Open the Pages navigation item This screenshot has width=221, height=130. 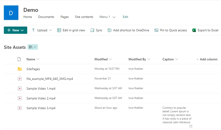[x=64, y=17]
